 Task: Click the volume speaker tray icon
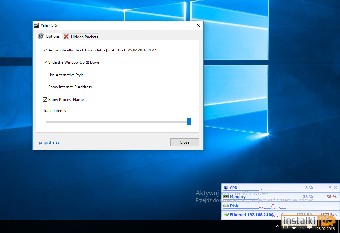[301, 227]
